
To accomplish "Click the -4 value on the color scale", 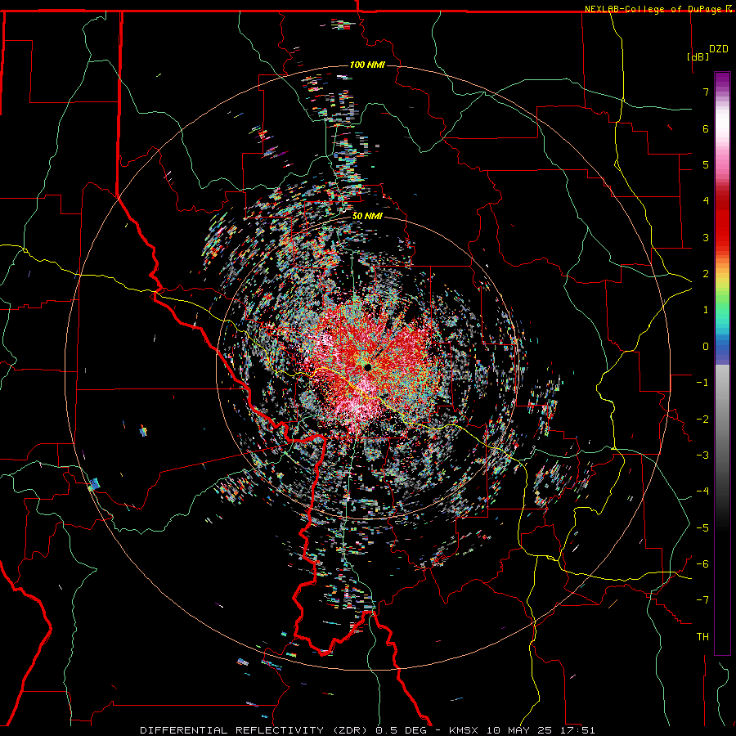I will click(x=702, y=491).
